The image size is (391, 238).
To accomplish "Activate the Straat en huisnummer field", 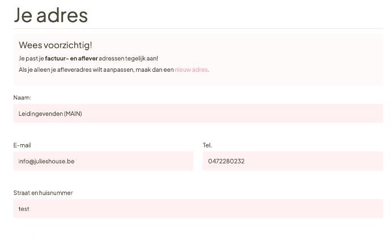I will pos(198,209).
